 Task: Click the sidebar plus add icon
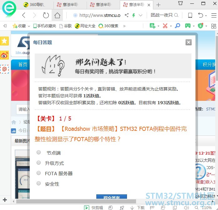click(x=5, y=200)
